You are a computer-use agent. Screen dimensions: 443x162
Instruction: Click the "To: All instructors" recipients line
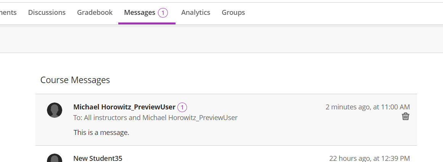click(155, 118)
